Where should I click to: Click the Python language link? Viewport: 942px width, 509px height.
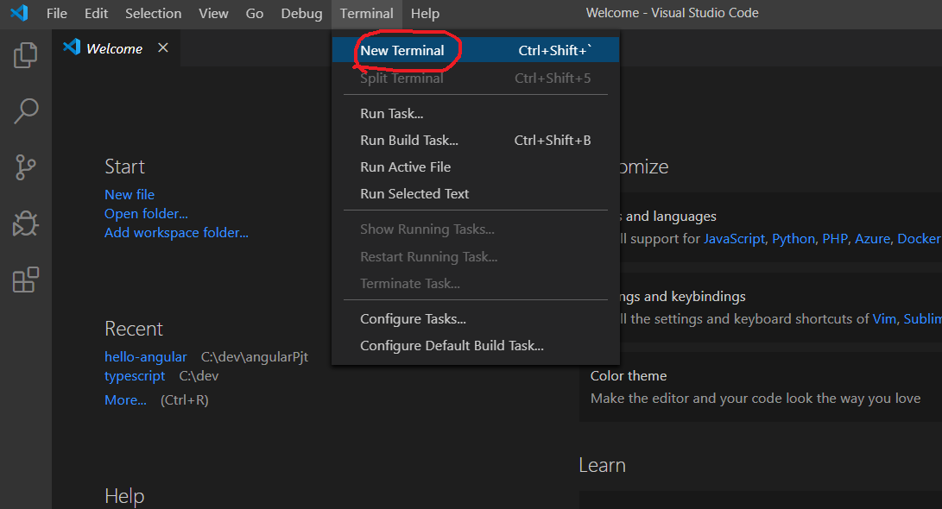pyautogui.click(x=793, y=239)
